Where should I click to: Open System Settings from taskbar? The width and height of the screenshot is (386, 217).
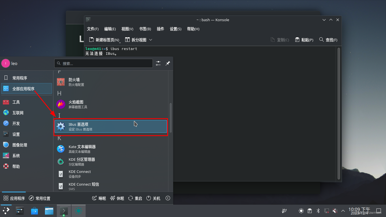pos(19,211)
